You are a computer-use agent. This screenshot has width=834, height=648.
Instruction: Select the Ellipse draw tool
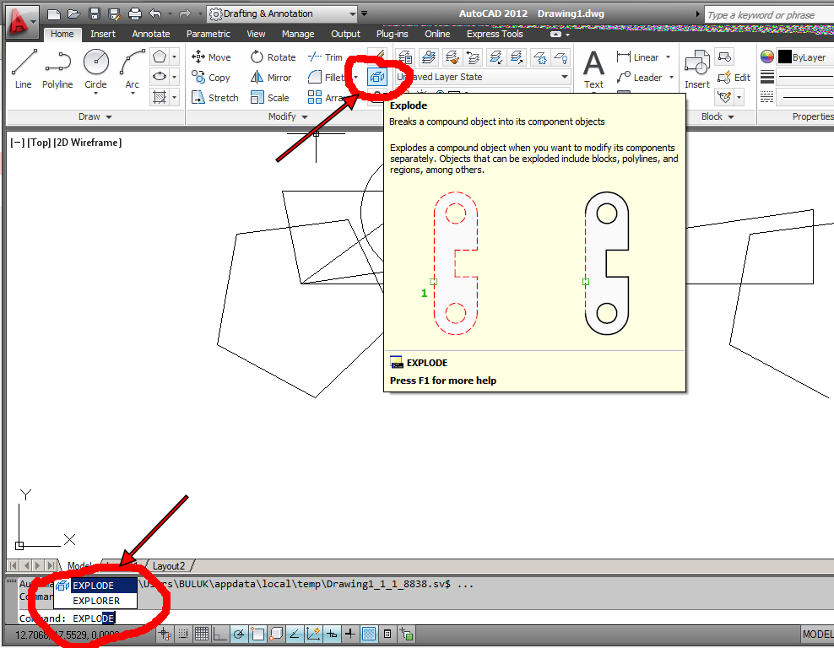point(160,77)
